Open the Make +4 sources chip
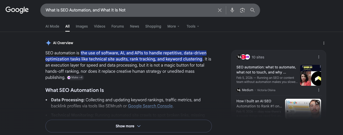 pyautogui.click(x=75, y=77)
